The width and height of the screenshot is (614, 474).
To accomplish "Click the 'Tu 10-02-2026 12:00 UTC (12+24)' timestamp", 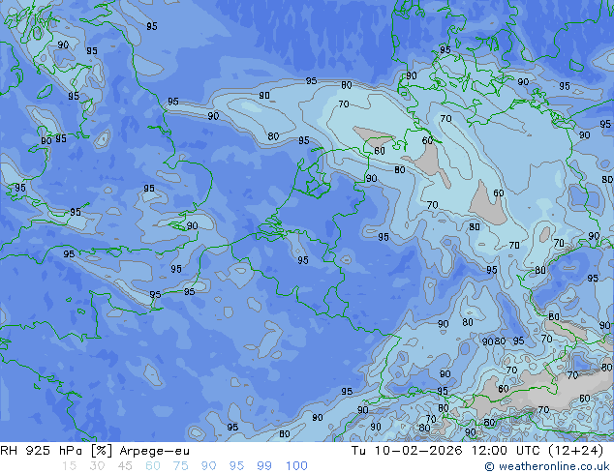I will point(477,451).
